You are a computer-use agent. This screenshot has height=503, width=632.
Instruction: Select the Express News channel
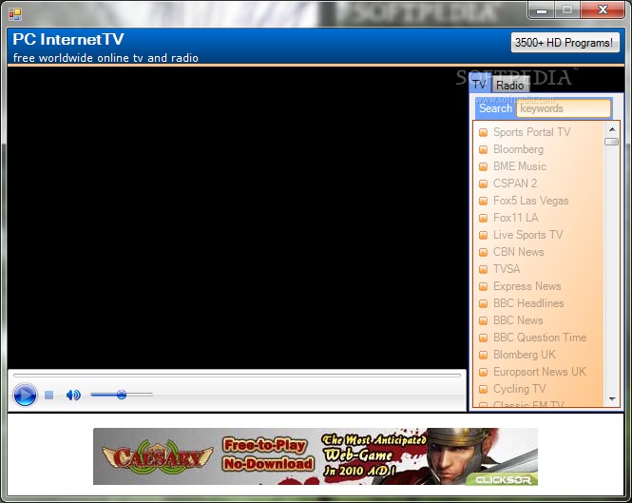pyautogui.click(x=527, y=286)
